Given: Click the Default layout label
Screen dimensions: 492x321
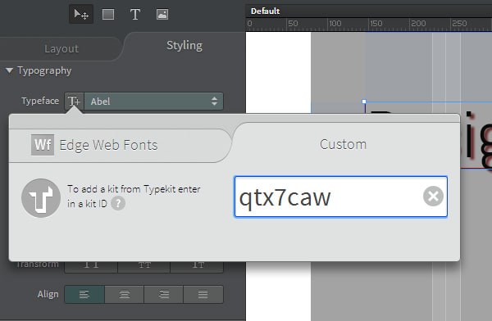Looking at the screenshot, I should (x=265, y=11).
